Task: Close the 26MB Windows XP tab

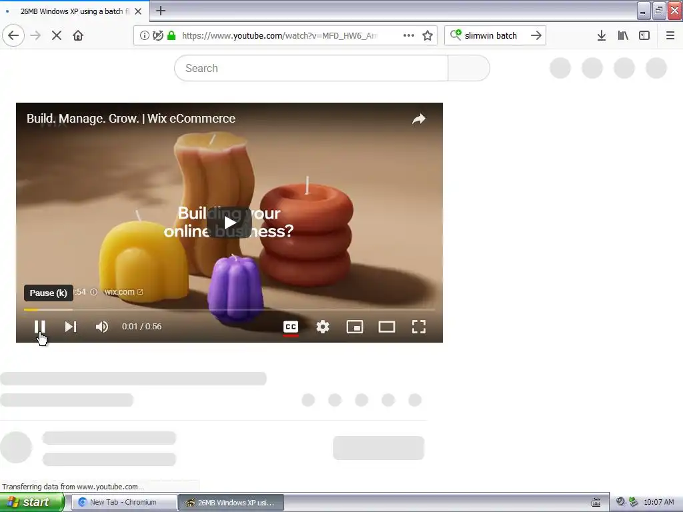Action: [138, 11]
